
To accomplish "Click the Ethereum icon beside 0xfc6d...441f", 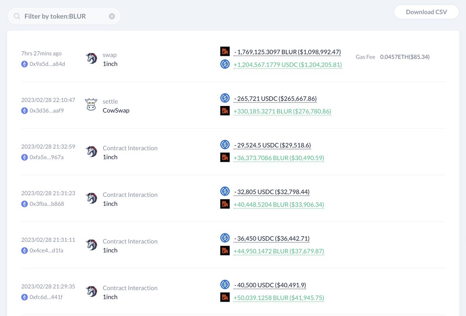I will tap(24, 297).
